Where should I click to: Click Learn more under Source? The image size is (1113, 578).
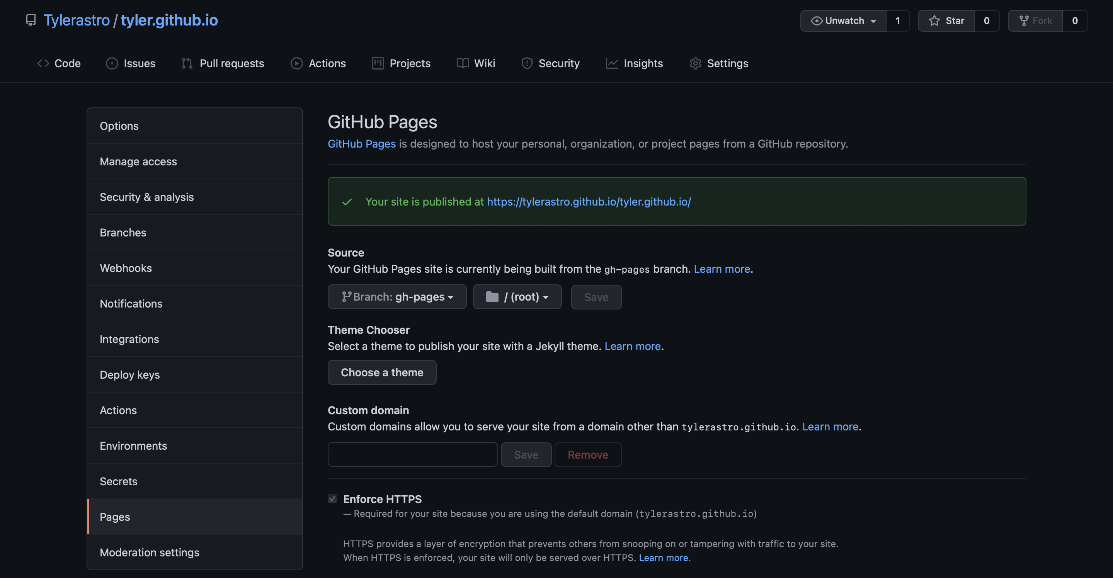[x=722, y=269]
